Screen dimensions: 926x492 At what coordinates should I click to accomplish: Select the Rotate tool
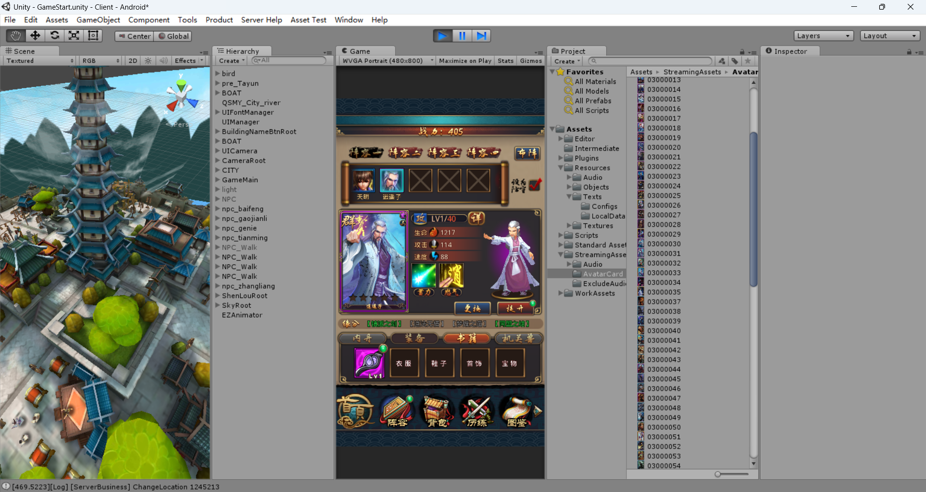tap(54, 36)
